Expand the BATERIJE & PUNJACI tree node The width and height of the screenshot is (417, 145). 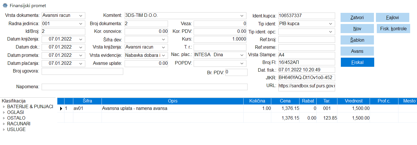point(4,107)
